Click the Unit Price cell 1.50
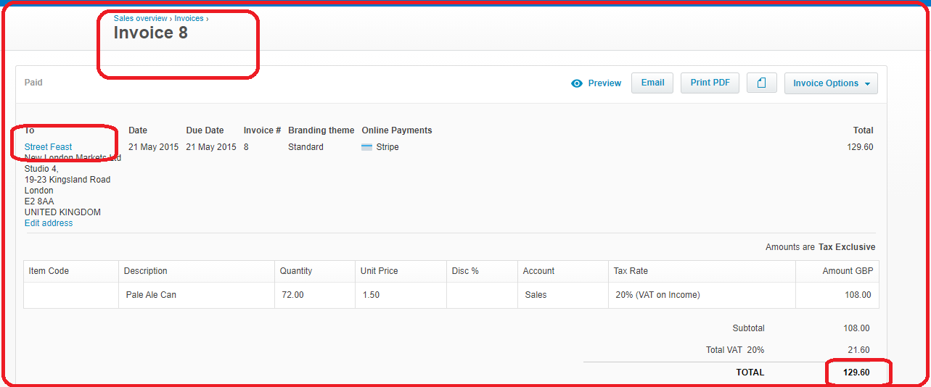931x387 pixels. (401, 295)
